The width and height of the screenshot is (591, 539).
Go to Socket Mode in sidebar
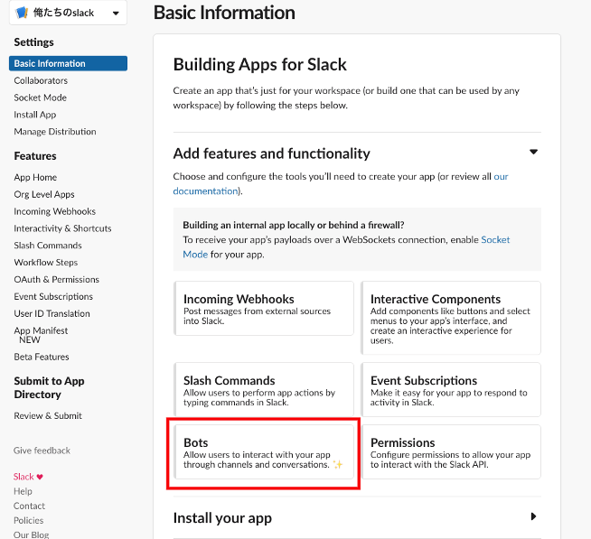click(40, 98)
